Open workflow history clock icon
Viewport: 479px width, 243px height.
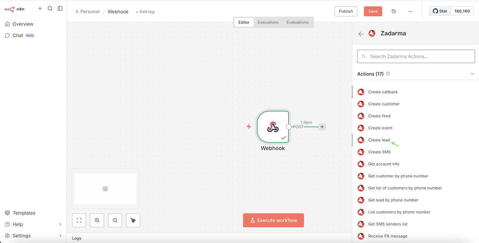coord(394,11)
